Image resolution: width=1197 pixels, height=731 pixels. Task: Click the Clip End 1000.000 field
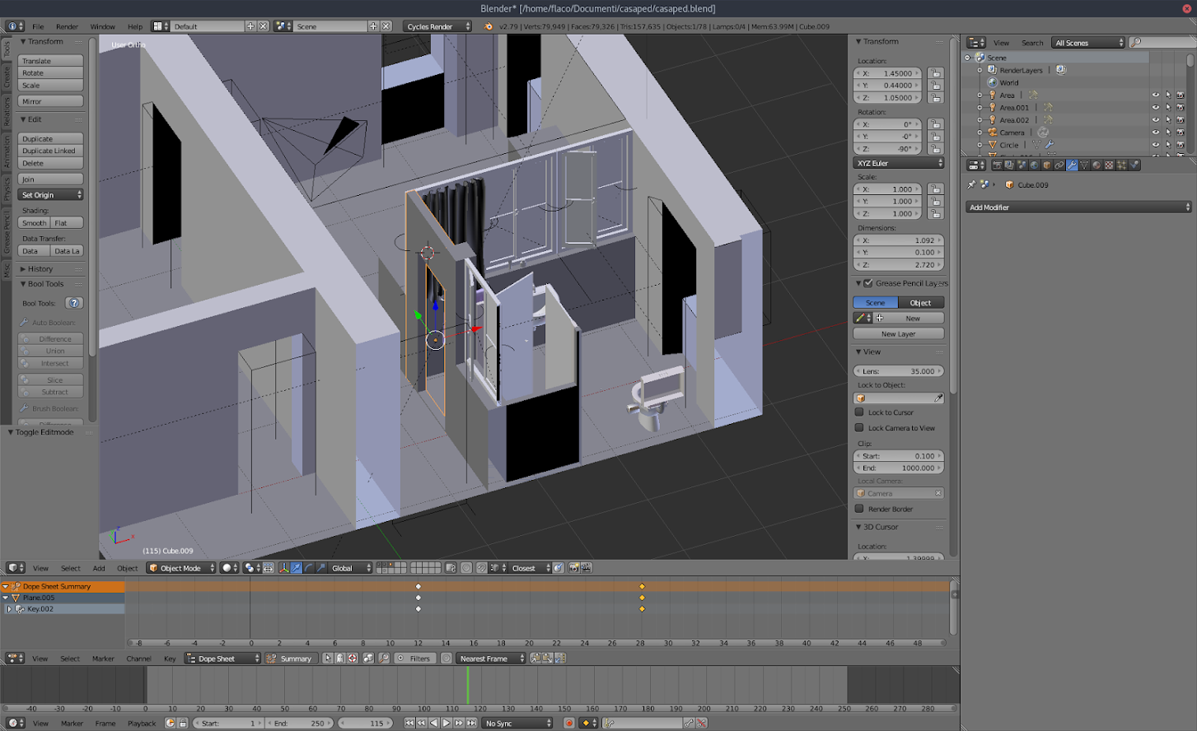pyautogui.click(x=899, y=468)
